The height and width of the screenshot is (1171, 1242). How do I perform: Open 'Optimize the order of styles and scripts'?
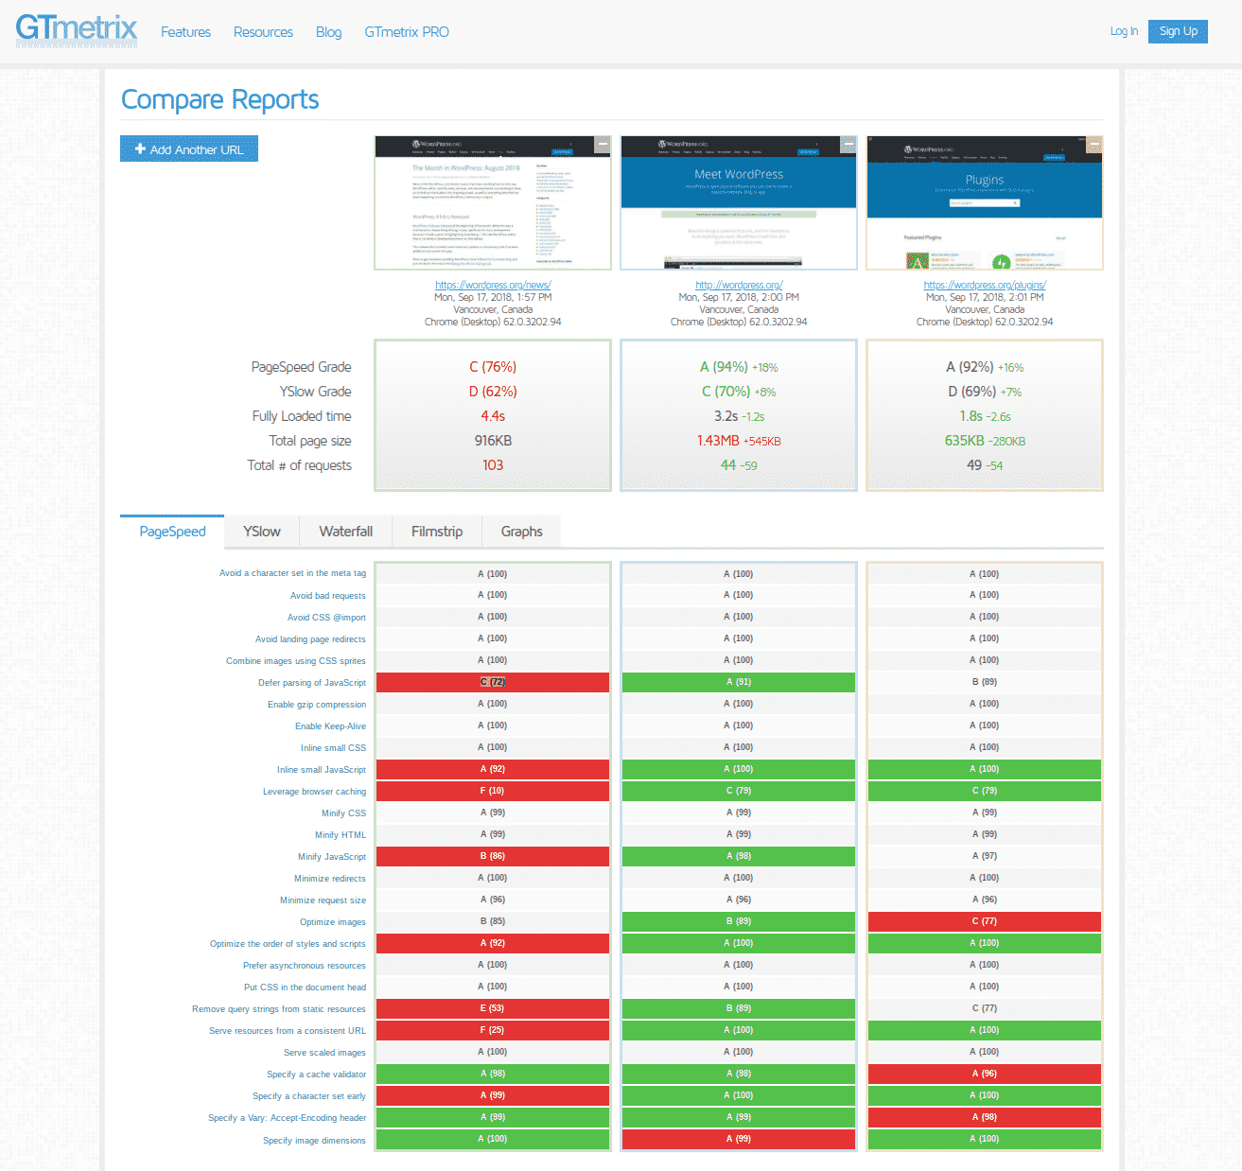288,944
